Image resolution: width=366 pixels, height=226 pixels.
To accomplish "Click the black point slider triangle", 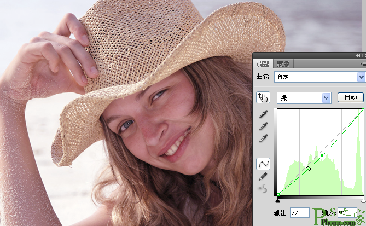I will (277, 201).
